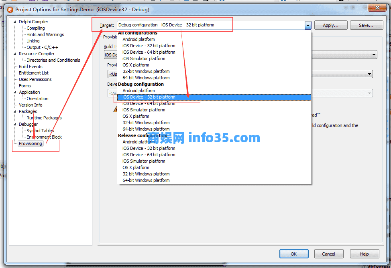Collapse the Debugger tree node
The image size is (391, 268).
tap(15, 124)
